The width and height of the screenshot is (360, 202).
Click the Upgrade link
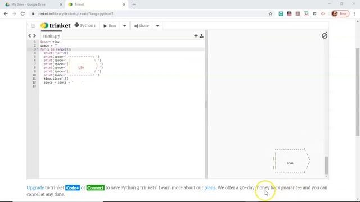35,187
